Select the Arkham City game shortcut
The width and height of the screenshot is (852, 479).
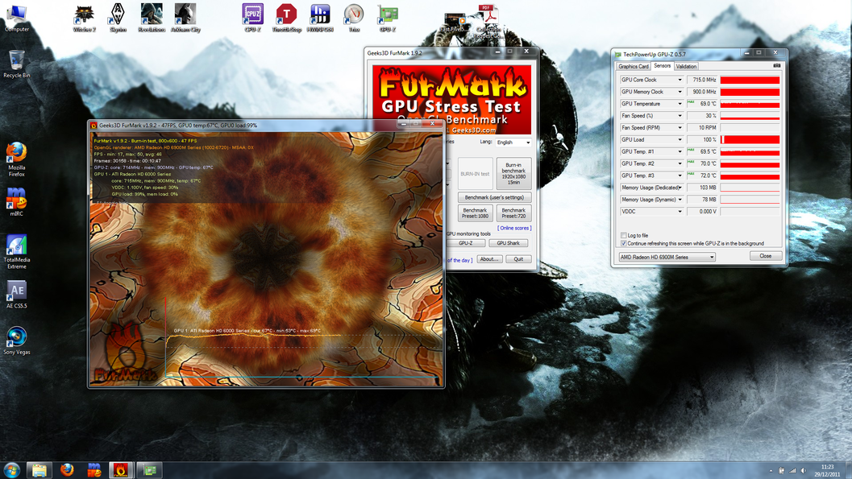tap(185, 18)
